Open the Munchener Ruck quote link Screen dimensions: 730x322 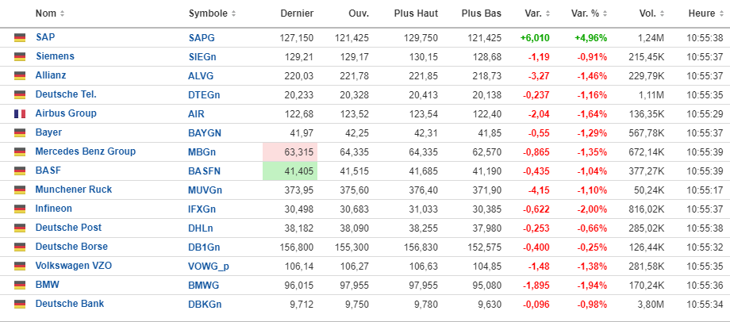click(x=74, y=190)
